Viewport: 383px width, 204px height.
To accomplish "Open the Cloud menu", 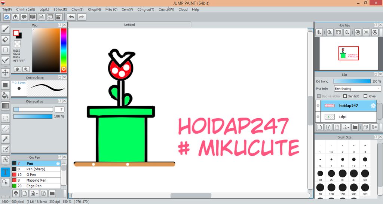I will [183, 9].
